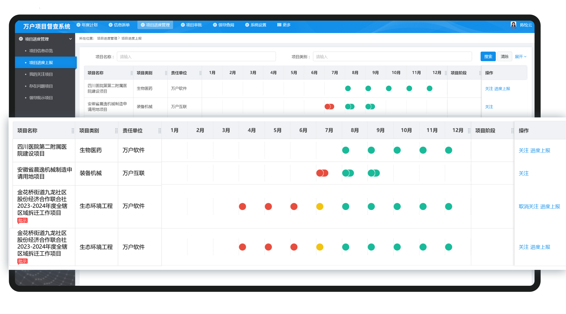Click the 批示 tag in the last row

click(22, 261)
